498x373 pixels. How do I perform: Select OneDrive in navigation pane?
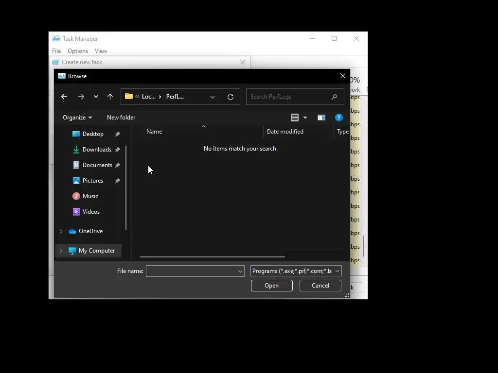[90, 231]
